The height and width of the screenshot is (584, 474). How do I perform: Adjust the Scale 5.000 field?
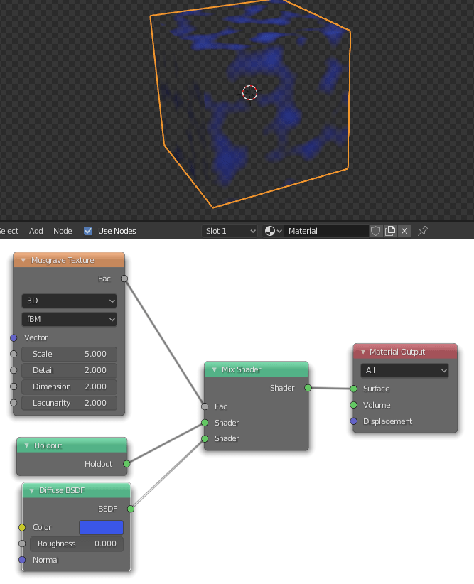(70, 355)
